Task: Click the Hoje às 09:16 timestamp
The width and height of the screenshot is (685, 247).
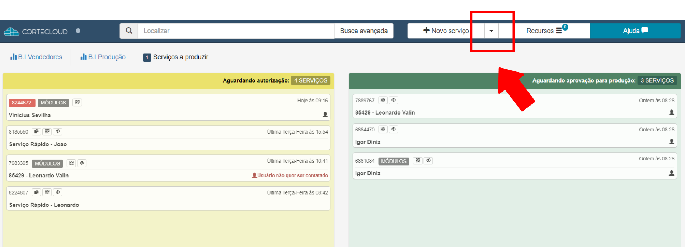Action: click(x=313, y=101)
